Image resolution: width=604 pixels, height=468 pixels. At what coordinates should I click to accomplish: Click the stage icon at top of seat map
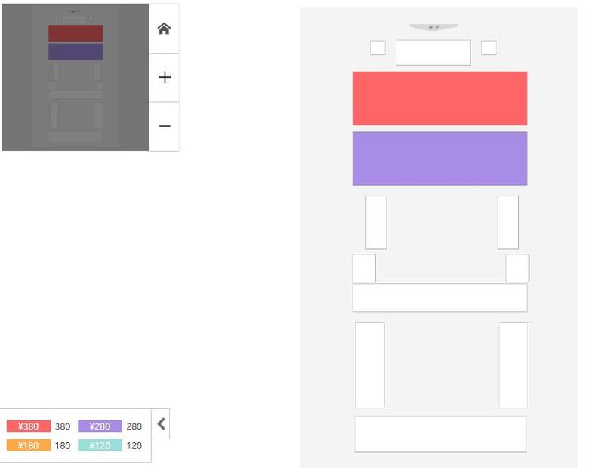[433, 27]
